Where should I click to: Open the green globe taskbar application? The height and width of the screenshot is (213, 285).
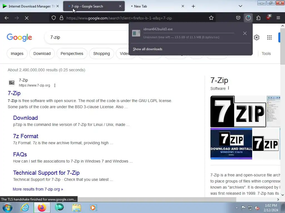tap(59, 207)
